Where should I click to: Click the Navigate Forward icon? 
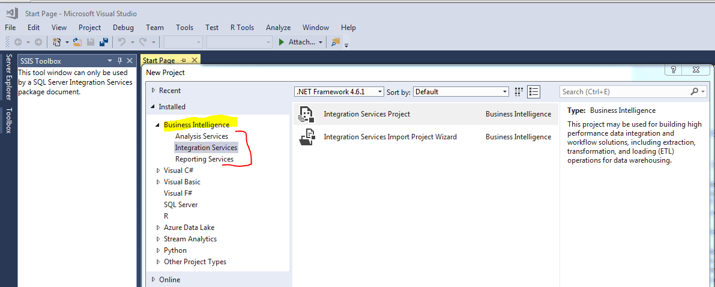(38, 42)
